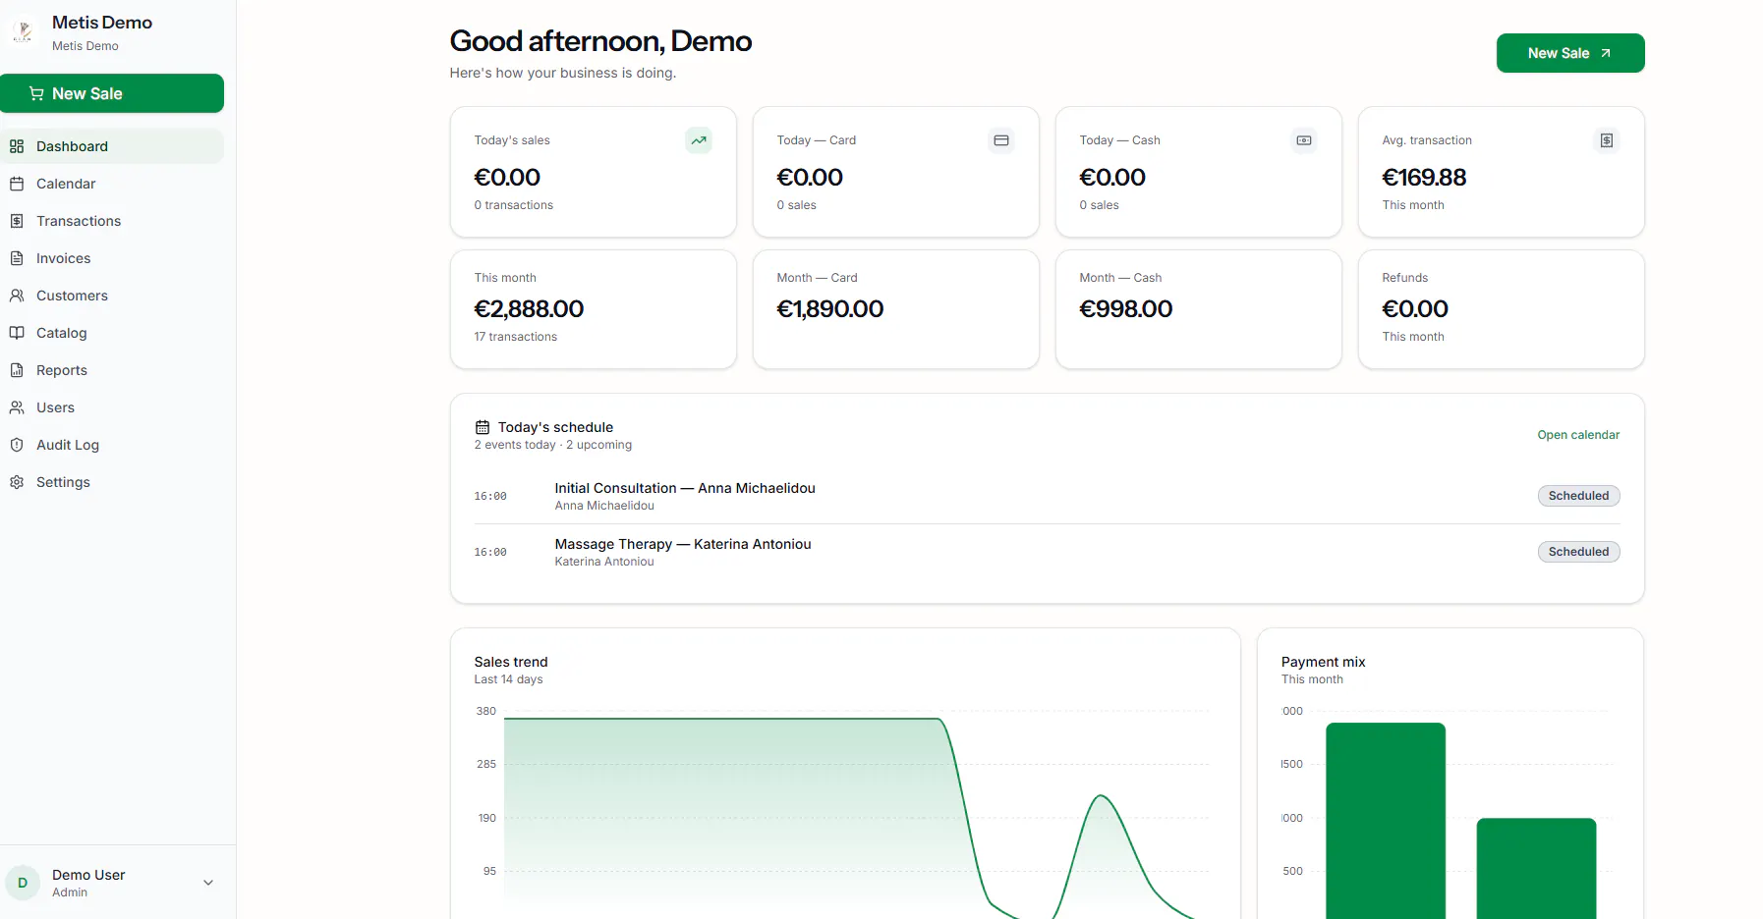Click the Sales trend chart title
This screenshot has height=919, width=1763.
tap(511, 662)
